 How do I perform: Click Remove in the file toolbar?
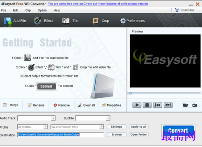(62, 105)
